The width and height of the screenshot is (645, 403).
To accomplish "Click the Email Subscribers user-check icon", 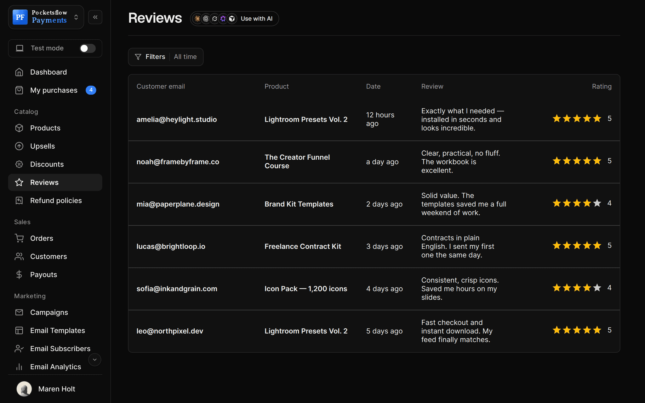I will (19, 349).
